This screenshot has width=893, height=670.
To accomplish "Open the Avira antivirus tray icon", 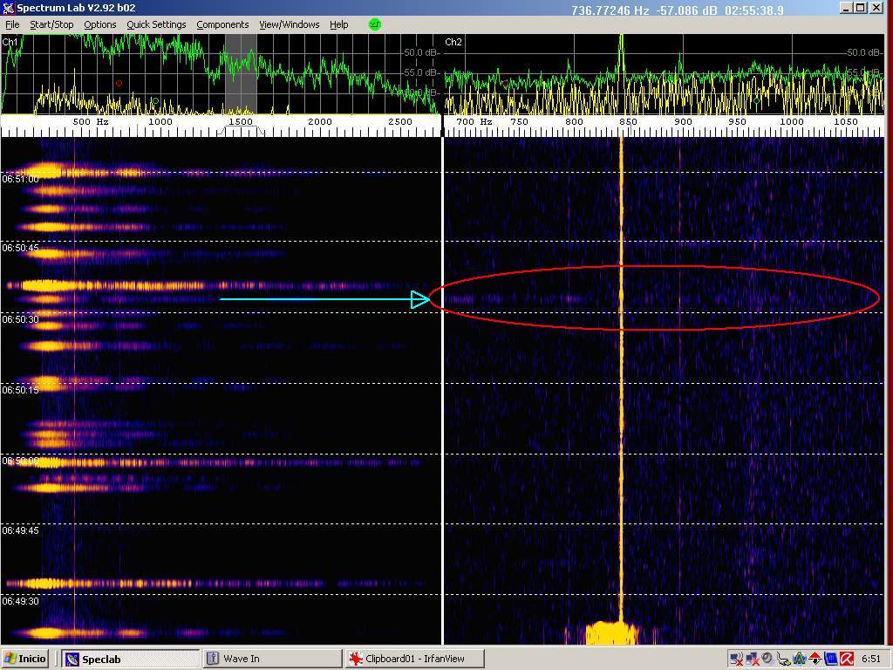I will pos(846,659).
